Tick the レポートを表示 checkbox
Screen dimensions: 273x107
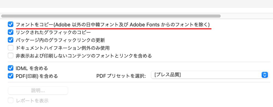pyautogui.click(x=11, y=100)
